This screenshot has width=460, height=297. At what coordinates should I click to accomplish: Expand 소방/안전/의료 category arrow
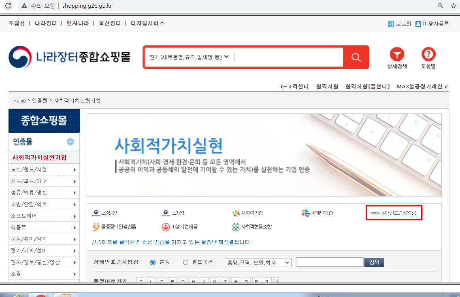75,205
